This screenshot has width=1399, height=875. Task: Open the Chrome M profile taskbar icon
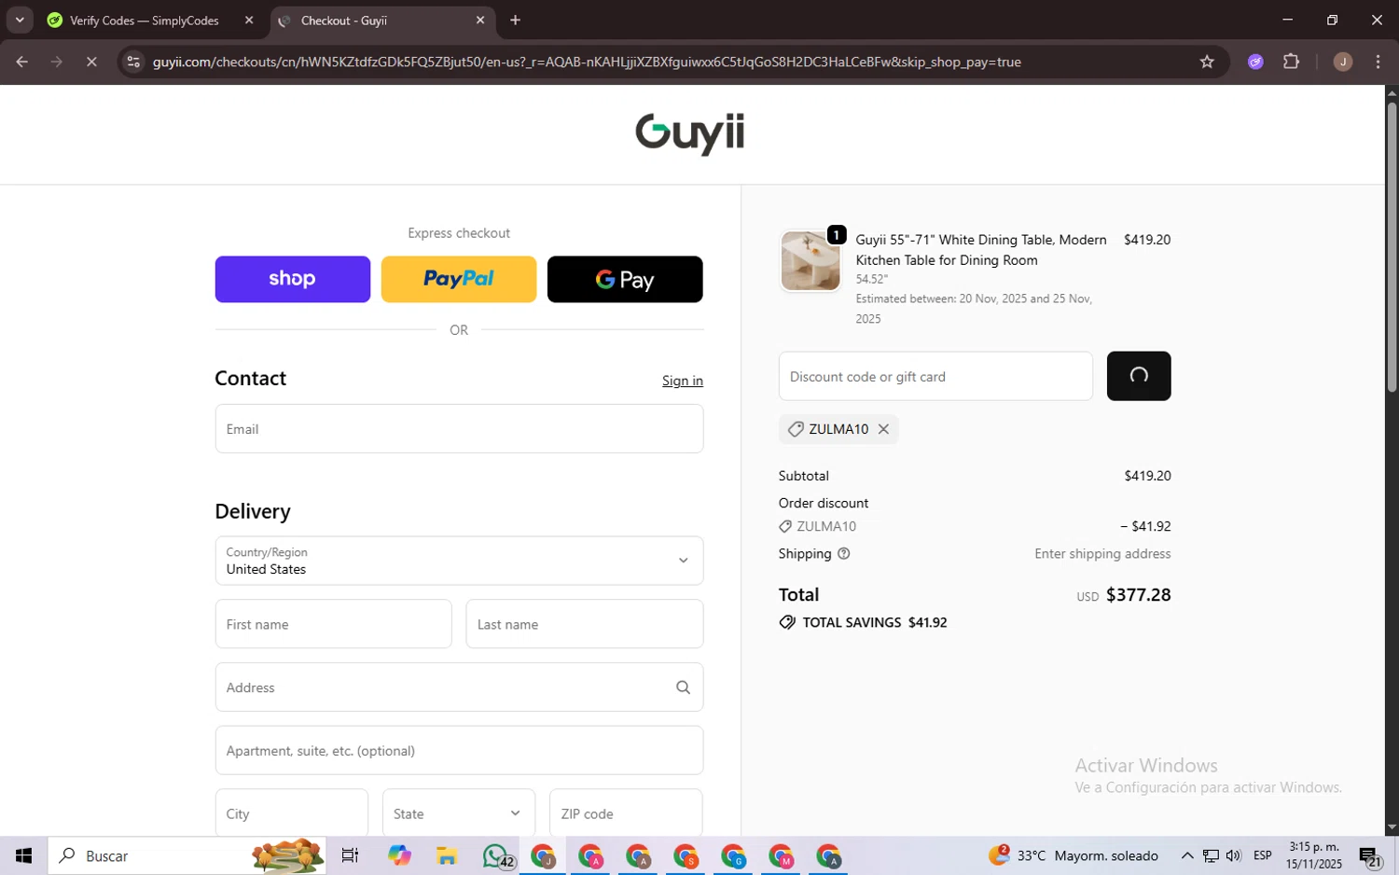pos(781,855)
